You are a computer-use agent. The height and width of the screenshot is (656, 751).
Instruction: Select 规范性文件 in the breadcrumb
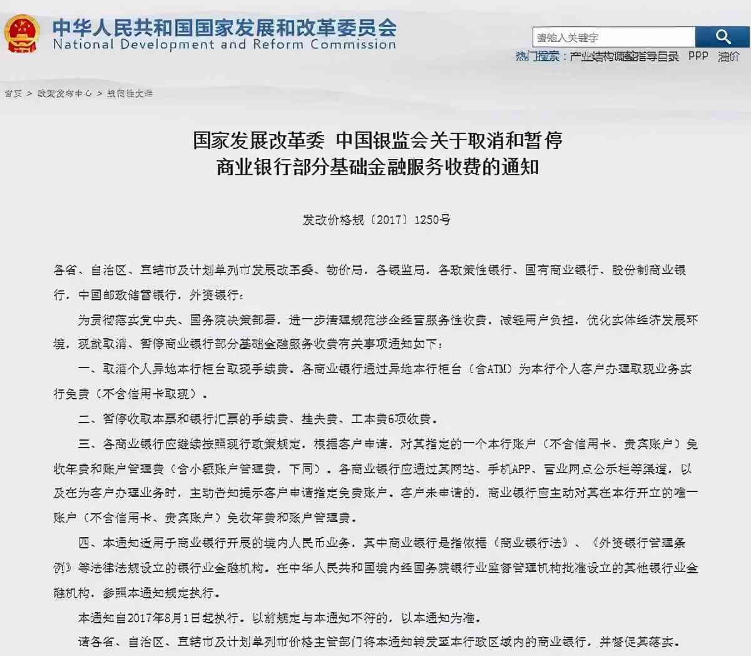[x=130, y=93]
